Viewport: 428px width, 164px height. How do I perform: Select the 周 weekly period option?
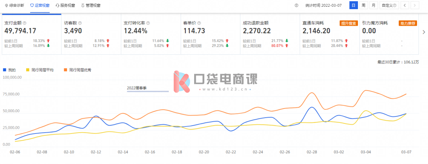(363, 6)
